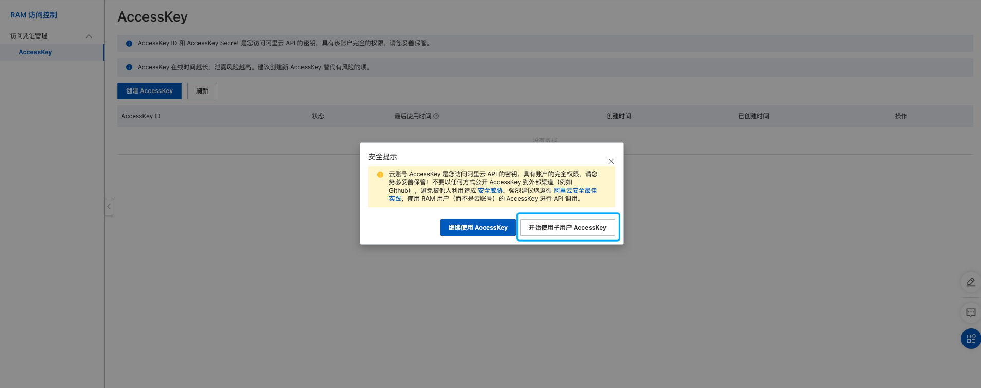Click info icon in second notice banner
The height and width of the screenshot is (388, 981).
[x=129, y=67]
